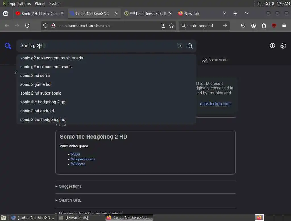The image size is (291, 221).
Task: Click the search bar magnifier next to sonic mega hd
Action: tap(183, 26)
